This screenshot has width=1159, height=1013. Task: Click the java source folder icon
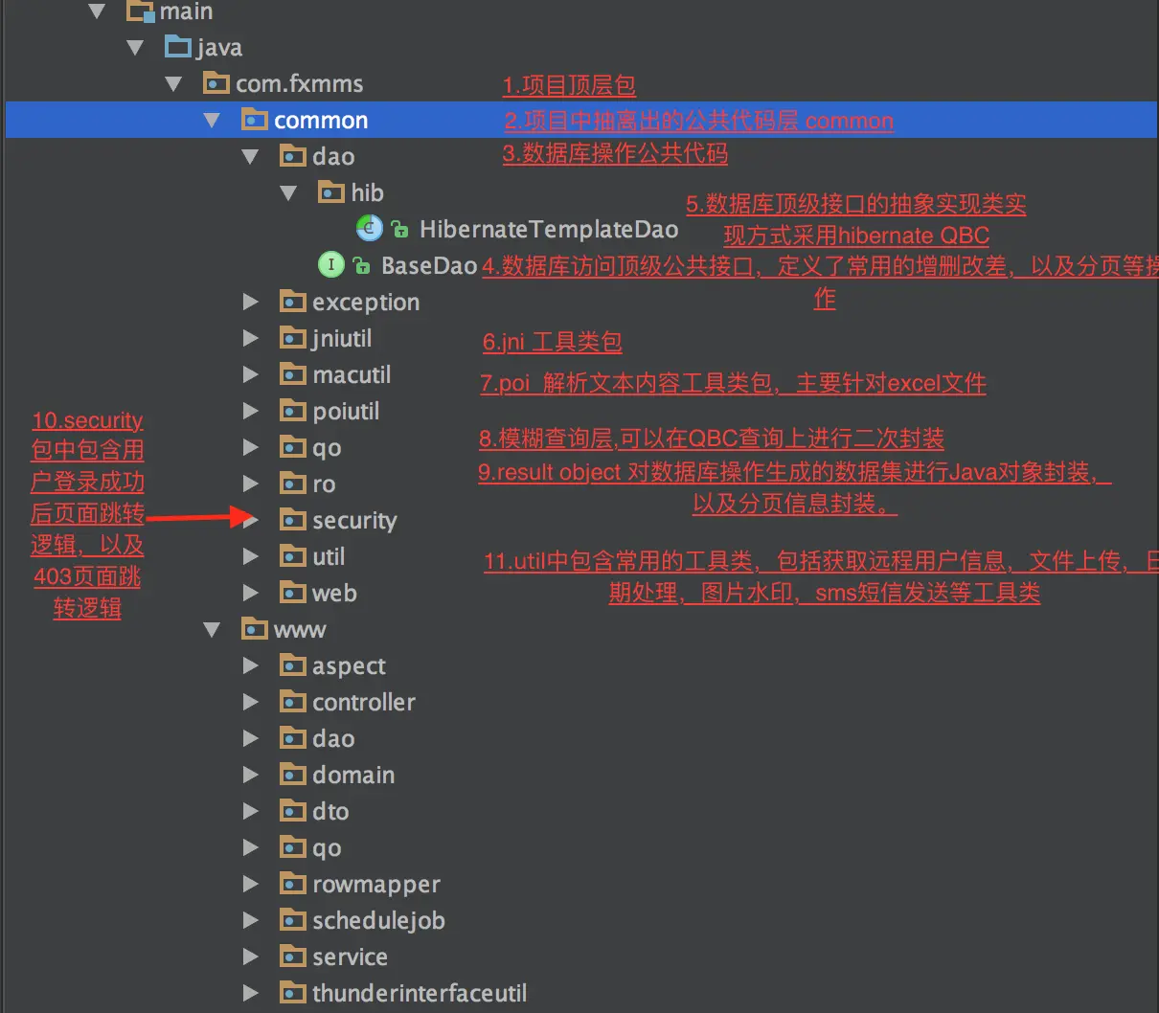point(178,46)
